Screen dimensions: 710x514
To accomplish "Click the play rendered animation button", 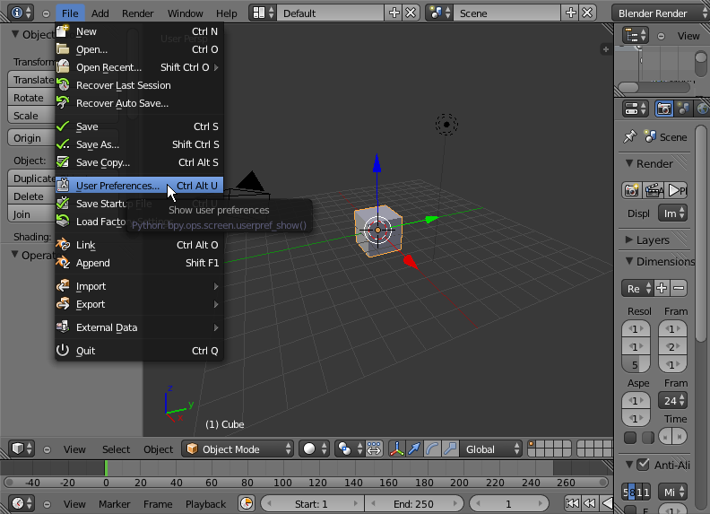I will (x=677, y=190).
